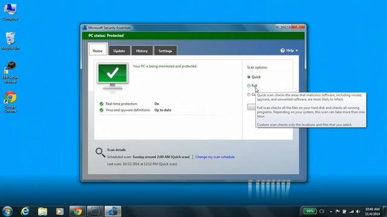
Task: Click Change my scan schedule link
Action: click(x=215, y=157)
